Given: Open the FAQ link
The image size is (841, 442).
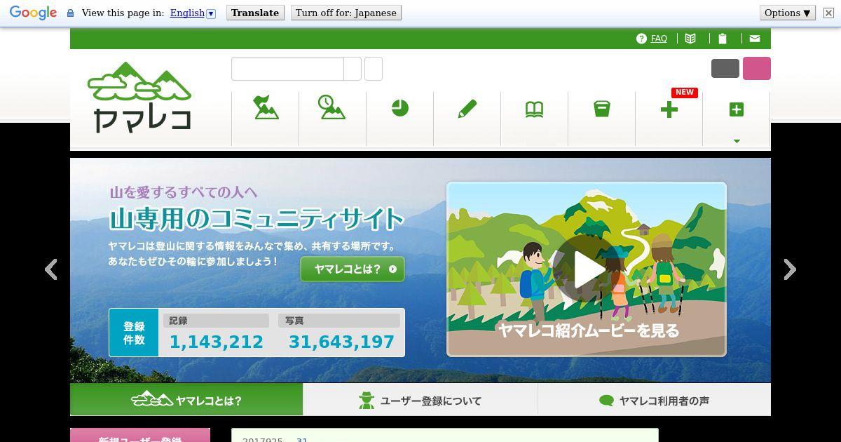Looking at the screenshot, I should point(659,39).
